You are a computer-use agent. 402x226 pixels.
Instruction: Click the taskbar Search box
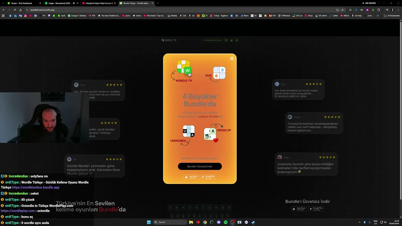pyautogui.click(x=169, y=222)
